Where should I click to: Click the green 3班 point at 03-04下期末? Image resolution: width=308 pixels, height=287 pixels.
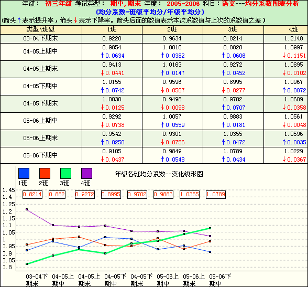tap(27, 264)
